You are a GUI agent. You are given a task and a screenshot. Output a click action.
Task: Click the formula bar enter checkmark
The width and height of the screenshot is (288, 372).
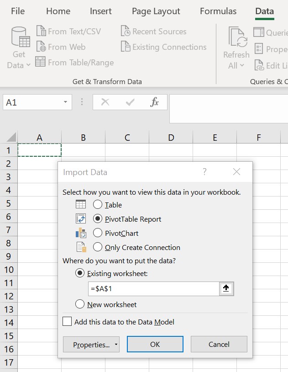[130, 102]
